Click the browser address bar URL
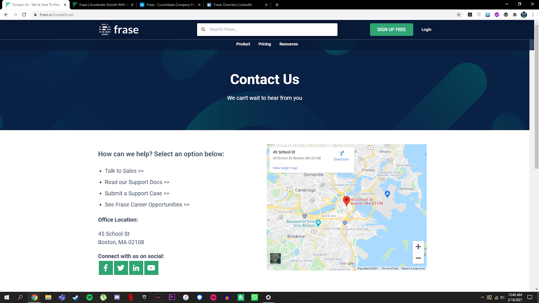 (57, 14)
